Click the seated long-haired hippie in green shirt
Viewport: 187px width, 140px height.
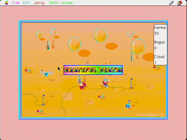pyautogui.click(x=129, y=104)
